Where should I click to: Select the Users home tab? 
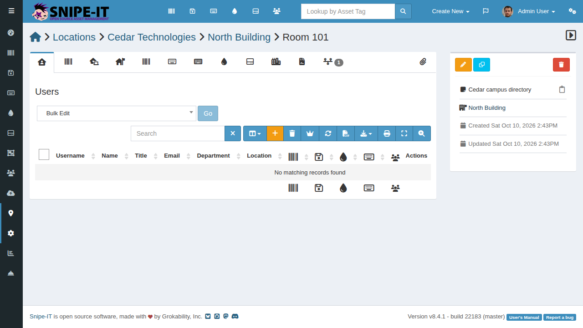coord(42,62)
